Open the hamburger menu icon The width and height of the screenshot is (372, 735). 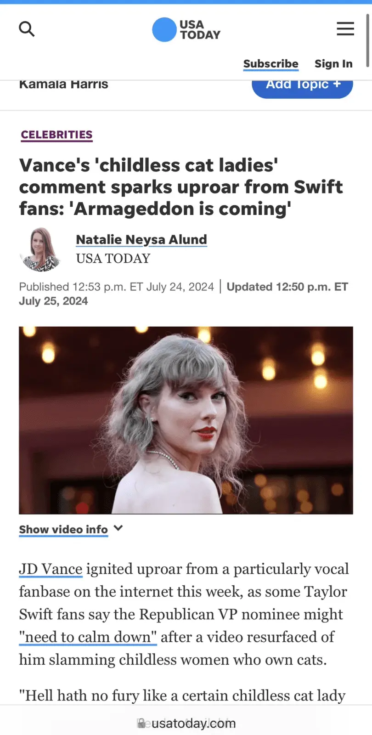coord(345,29)
